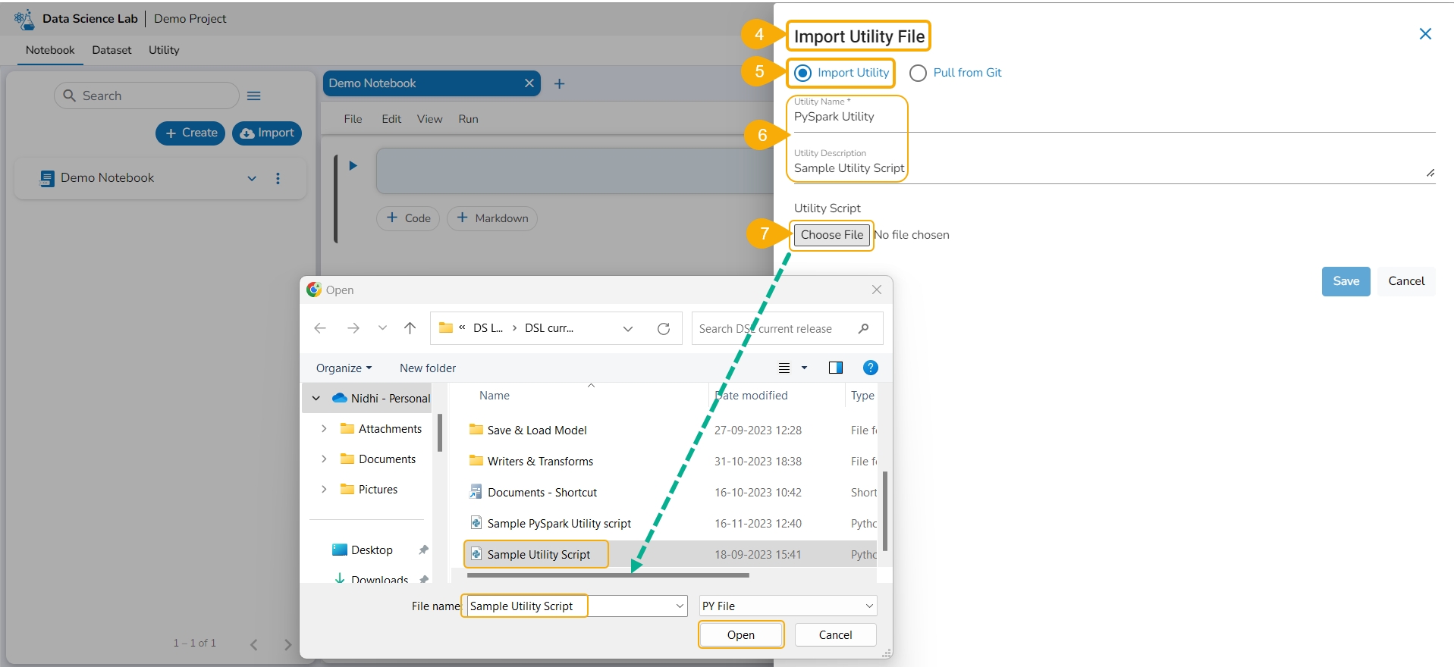Expand the address bar path dropdown
The height and width of the screenshot is (667, 1454).
click(x=628, y=328)
